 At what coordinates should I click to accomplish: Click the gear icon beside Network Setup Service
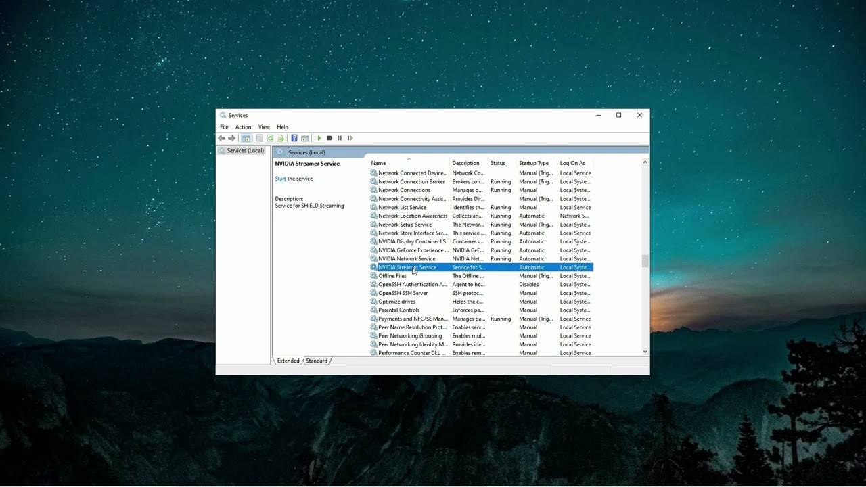point(373,225)
